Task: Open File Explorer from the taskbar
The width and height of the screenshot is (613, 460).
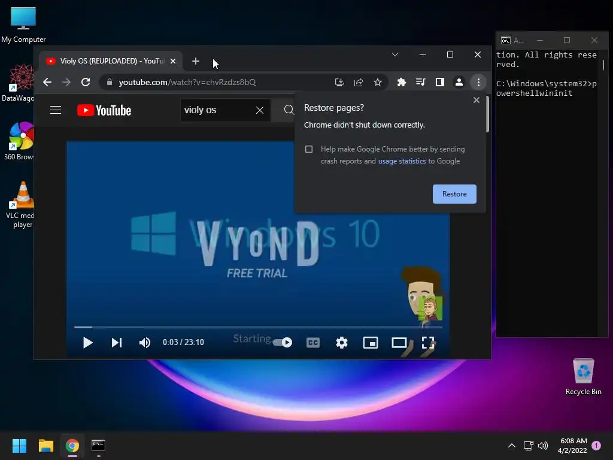Action: (45, 446)
